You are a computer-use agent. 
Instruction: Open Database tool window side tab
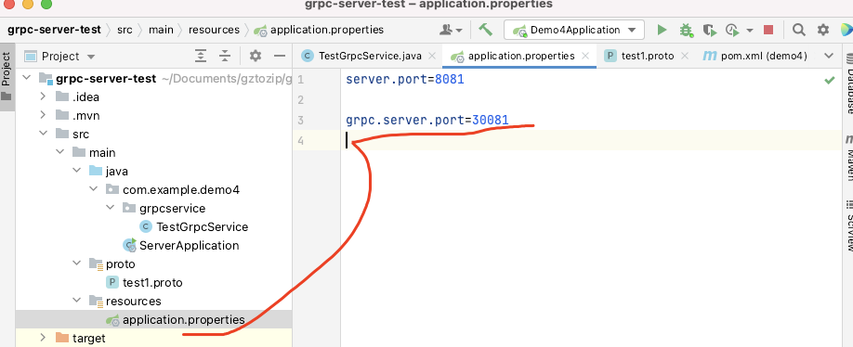(848, 83)
